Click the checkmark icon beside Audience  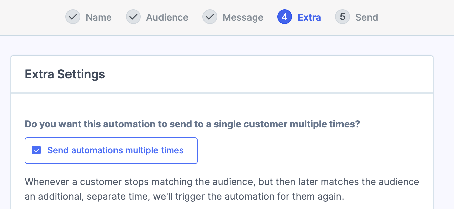coord(133,17)
